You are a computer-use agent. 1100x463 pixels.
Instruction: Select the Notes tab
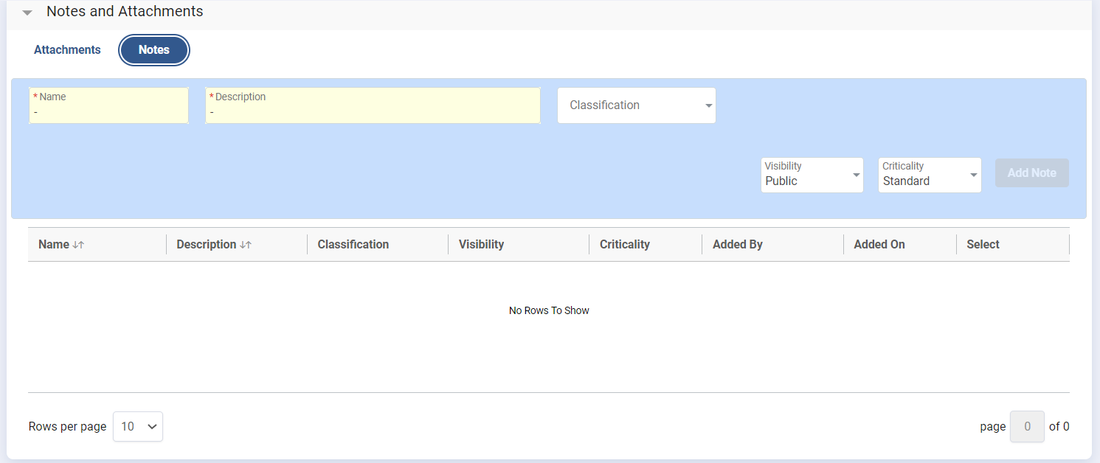pos(154,50)
